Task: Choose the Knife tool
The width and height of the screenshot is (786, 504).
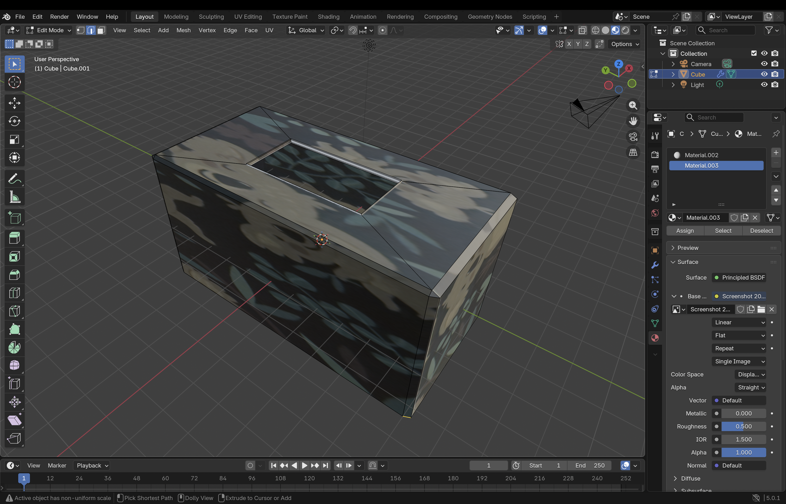Action: coord(14,311)
